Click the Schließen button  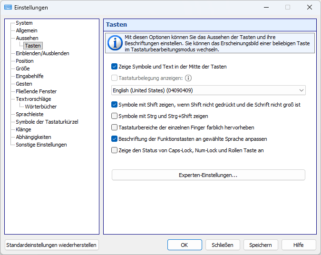click(223, 245)
